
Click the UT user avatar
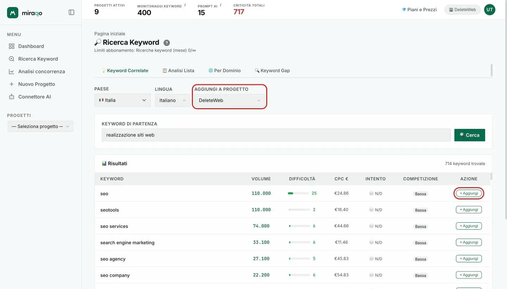(x=489, y=10)
